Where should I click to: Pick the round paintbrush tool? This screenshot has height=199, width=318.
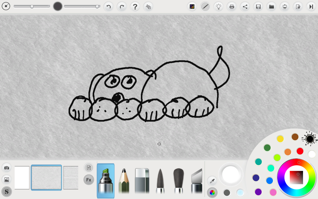pyautogui.click(x=178, y=181)
